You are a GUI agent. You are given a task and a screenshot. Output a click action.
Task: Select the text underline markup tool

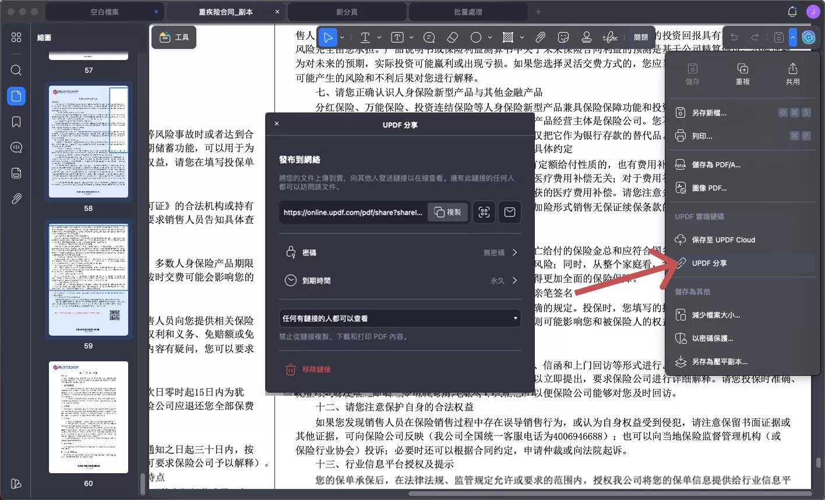coord(365,38)
